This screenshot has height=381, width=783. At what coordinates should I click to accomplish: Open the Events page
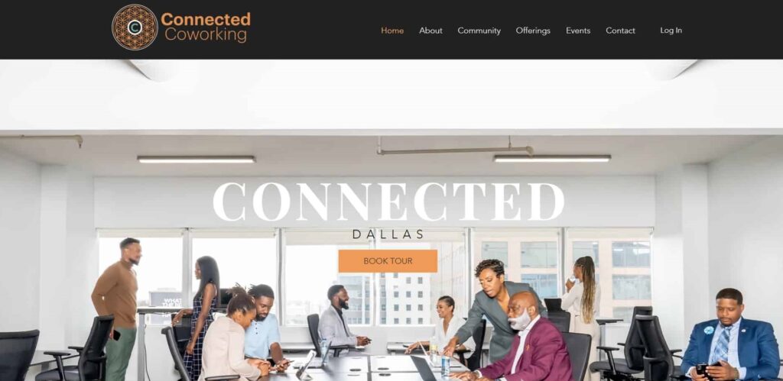coord(578,31)
